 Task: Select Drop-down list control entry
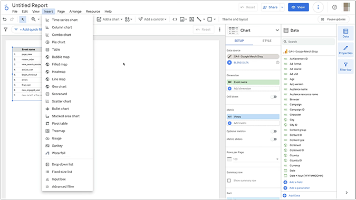point(67,164)
